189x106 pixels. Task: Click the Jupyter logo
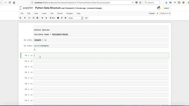click(x=26, y=8)
